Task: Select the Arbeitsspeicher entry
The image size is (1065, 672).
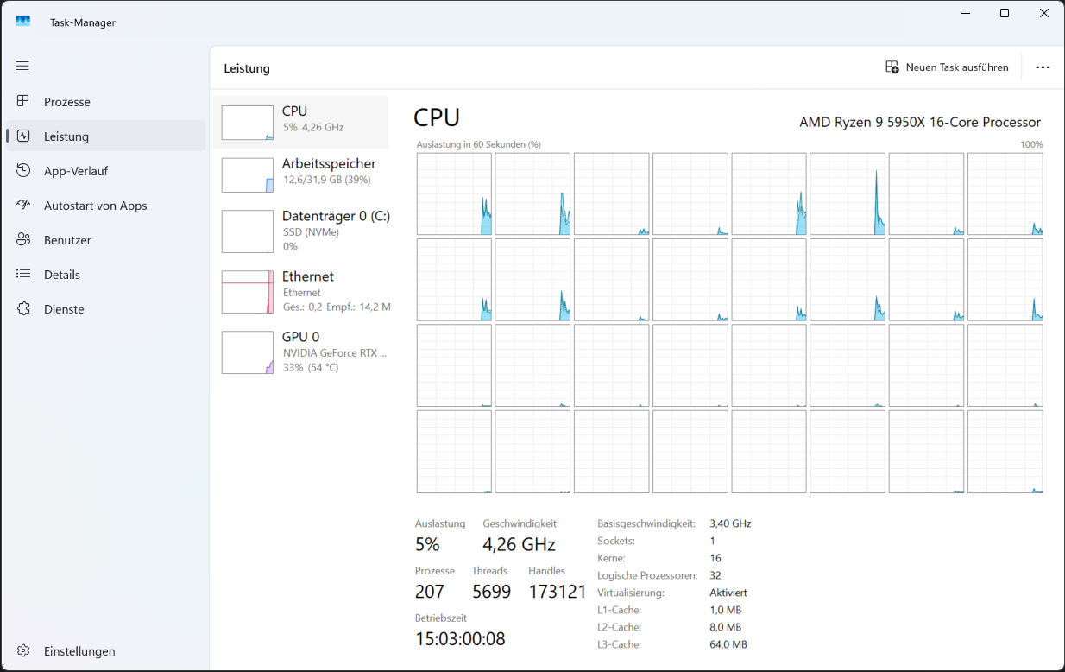Action: point(300,174)
